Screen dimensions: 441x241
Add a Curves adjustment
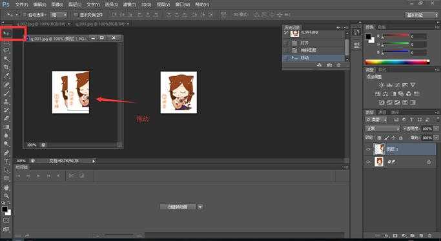(x=397, y=85)
